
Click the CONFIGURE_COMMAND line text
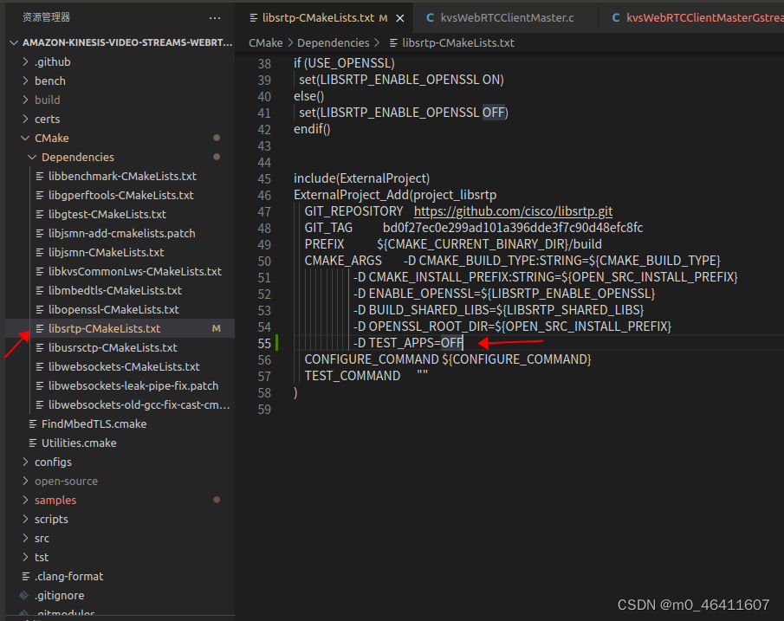[x=448, y=359]
